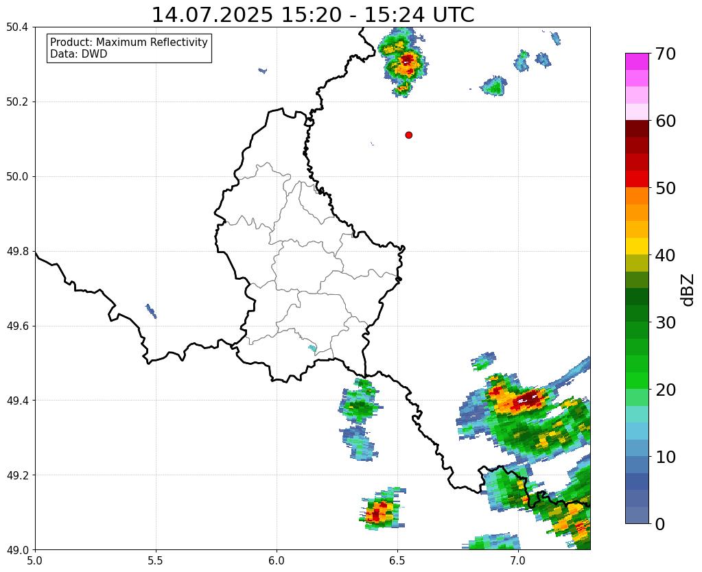Click the colorbar tick label 50

click(x=666, y=188)
